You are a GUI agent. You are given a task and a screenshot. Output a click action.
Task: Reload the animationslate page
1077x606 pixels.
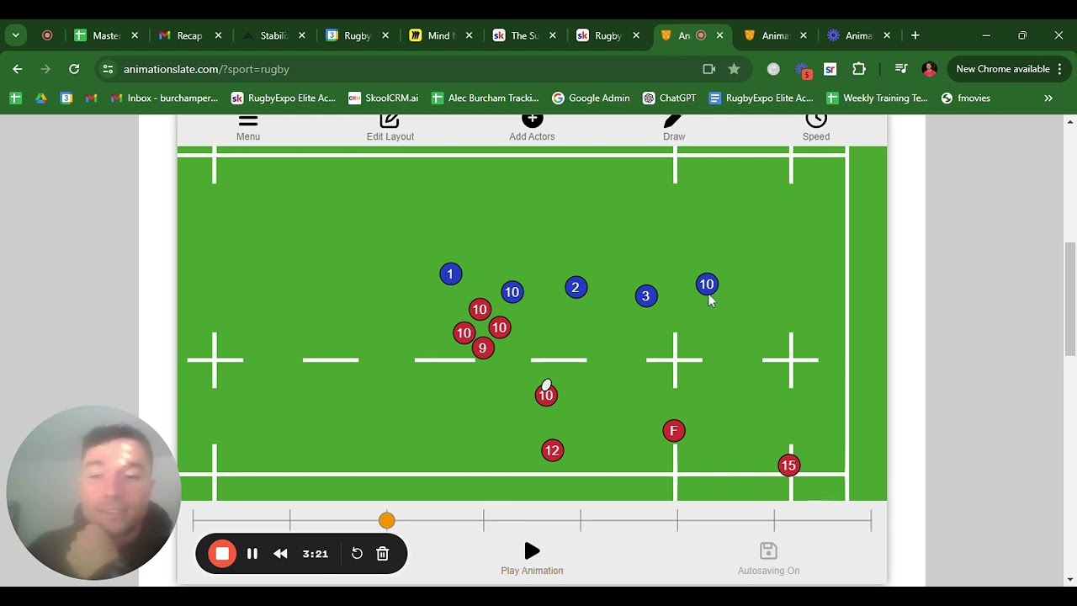74,69
